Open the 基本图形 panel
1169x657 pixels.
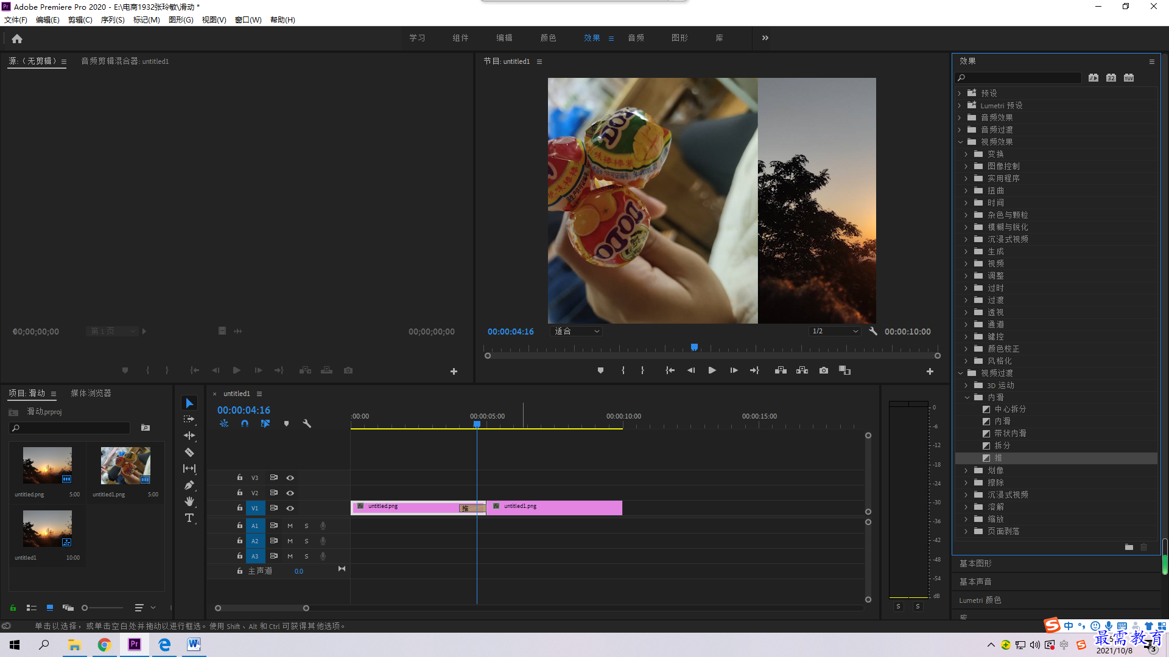click(975, 564)
